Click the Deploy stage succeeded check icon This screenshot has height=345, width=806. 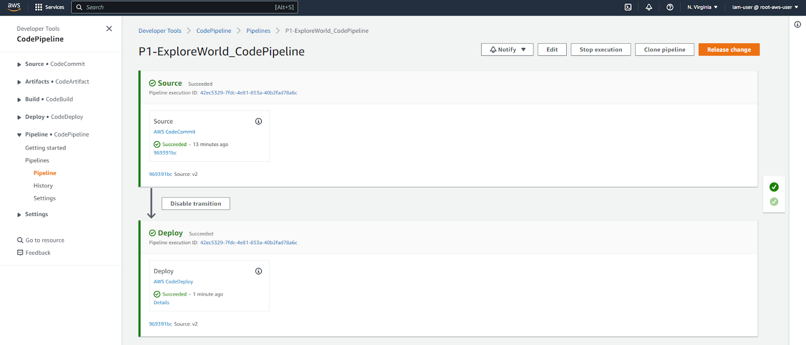152,233
